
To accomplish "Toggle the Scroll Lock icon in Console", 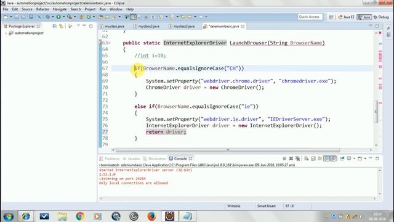I will (313, 158).
